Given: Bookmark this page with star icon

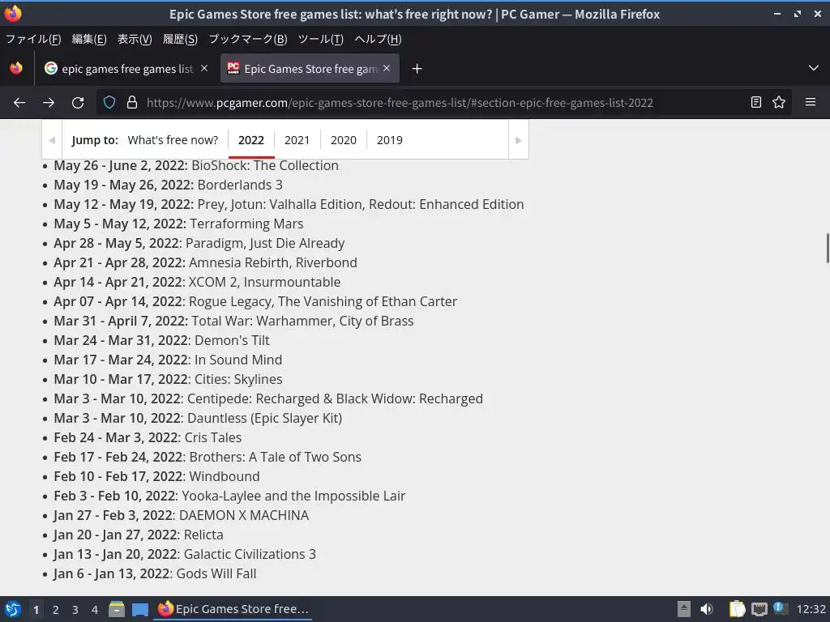Looking at the screenshot, I should click(x=779, y=103).
